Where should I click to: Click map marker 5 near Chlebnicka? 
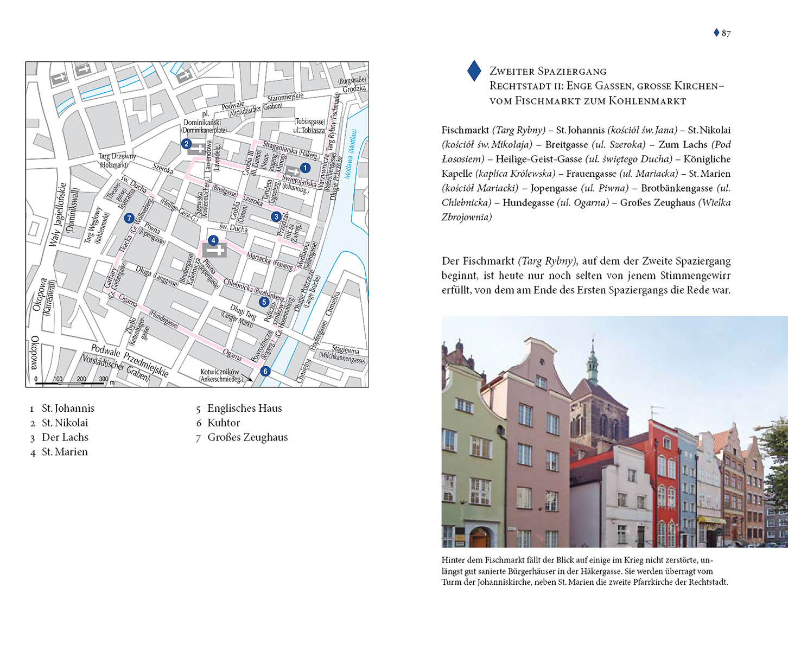(264, 302)
